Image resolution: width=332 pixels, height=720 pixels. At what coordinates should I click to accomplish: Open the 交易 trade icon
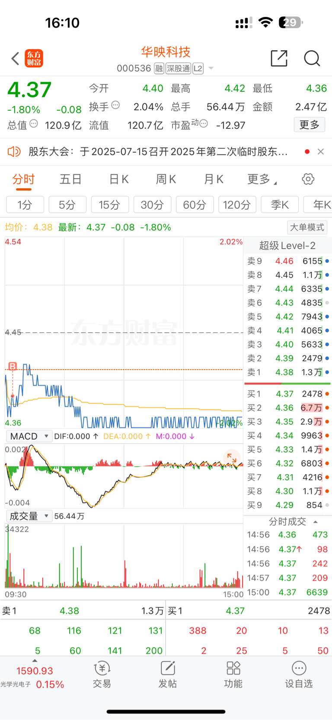pyautogui.click(x=102, y=675)
